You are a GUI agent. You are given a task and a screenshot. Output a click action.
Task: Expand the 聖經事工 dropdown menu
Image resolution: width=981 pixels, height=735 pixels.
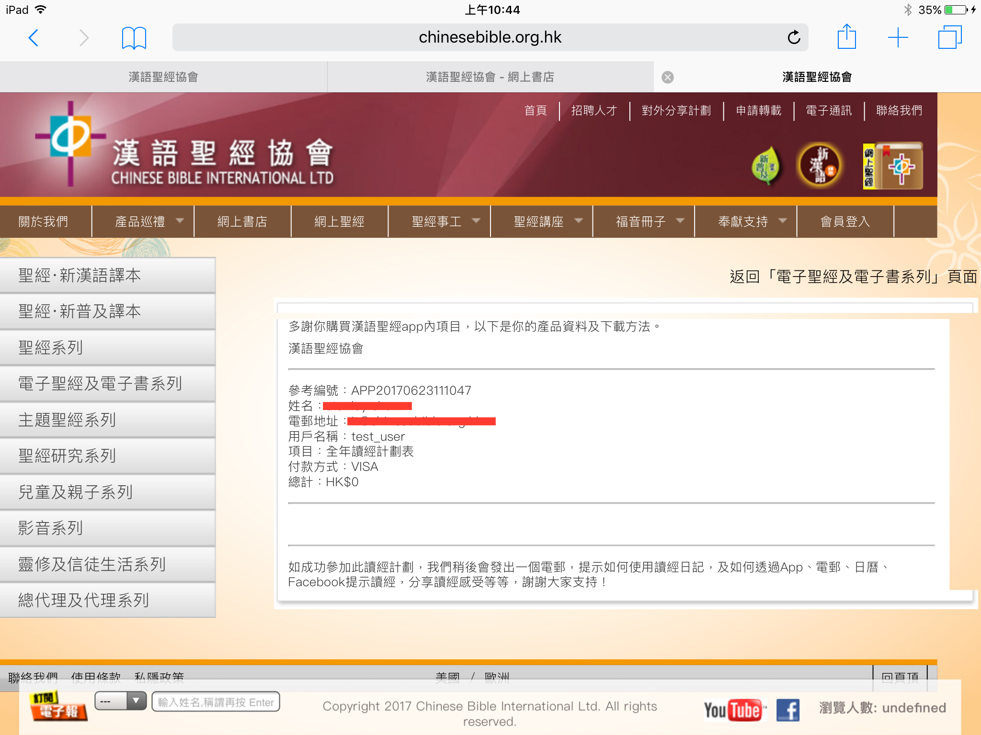coord(439,222)
